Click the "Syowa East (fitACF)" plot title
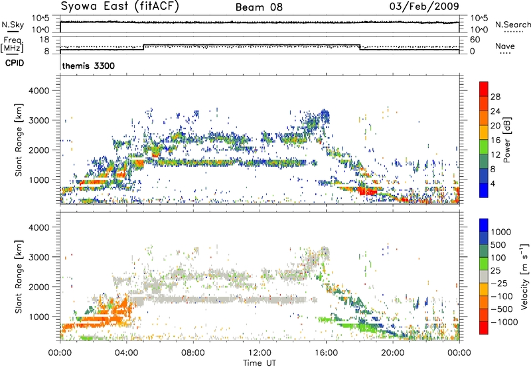 120,7
